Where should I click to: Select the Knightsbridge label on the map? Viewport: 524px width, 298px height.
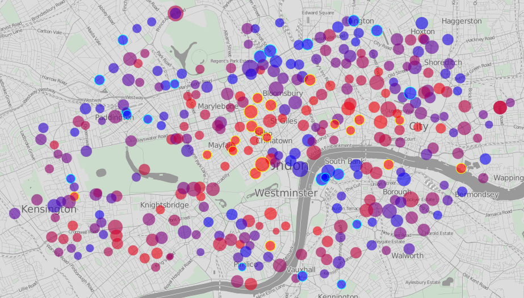164,205
